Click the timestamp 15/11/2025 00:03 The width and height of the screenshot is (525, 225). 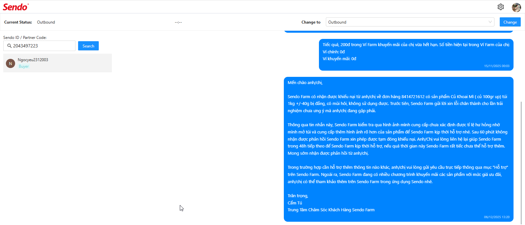(x=497, y=66)
